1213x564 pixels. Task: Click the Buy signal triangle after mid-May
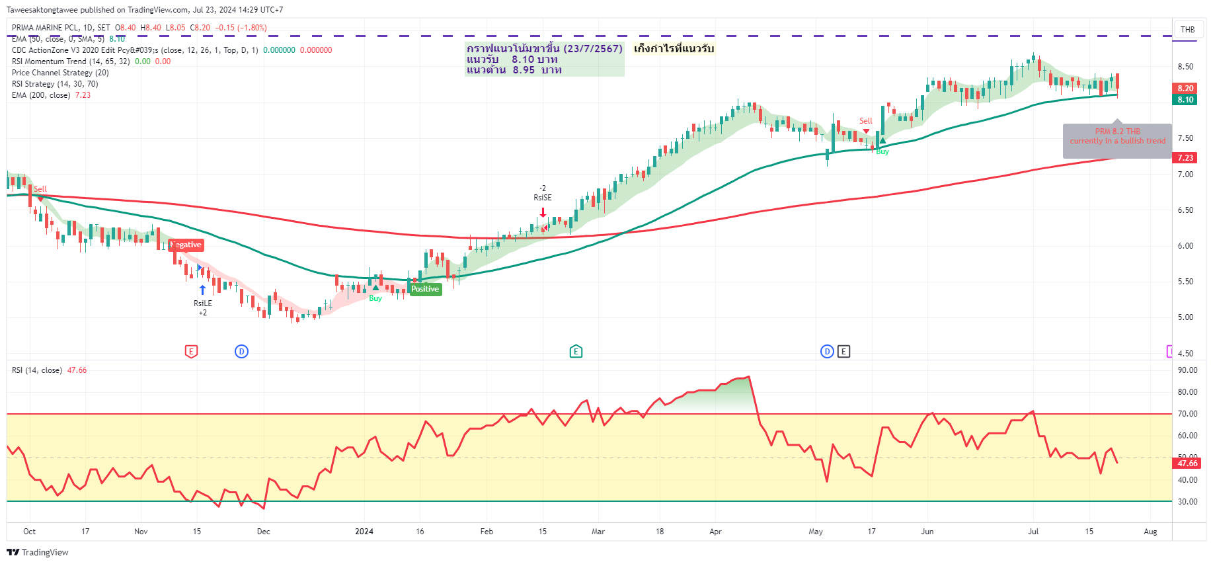882,141
